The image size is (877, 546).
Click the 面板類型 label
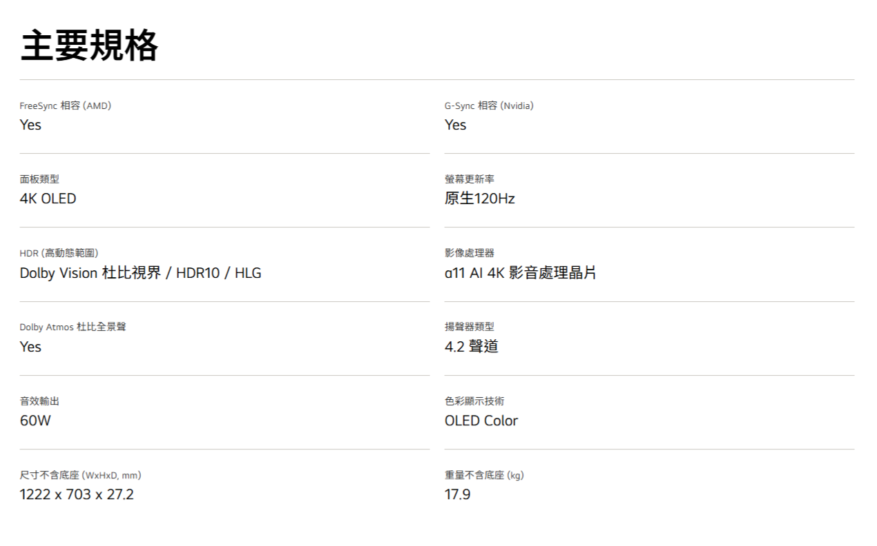pos(39,179)
